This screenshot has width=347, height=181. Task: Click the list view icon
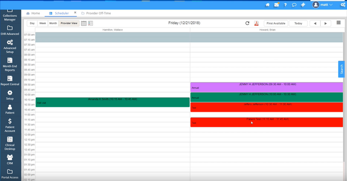[91, 23]
